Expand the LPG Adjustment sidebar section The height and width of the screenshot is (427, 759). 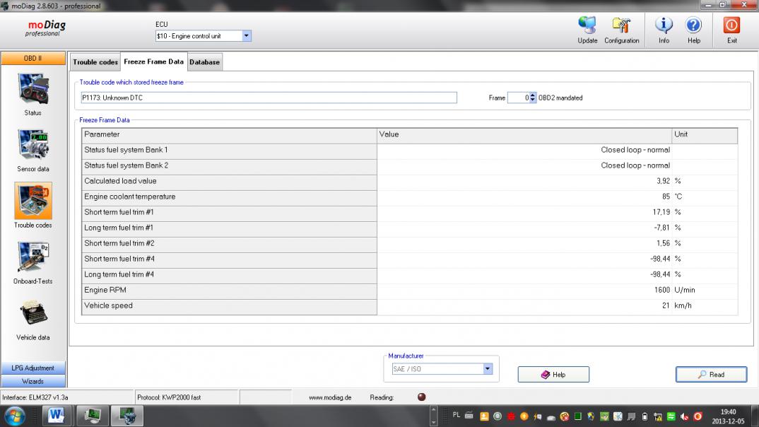(x=33, y=368)
